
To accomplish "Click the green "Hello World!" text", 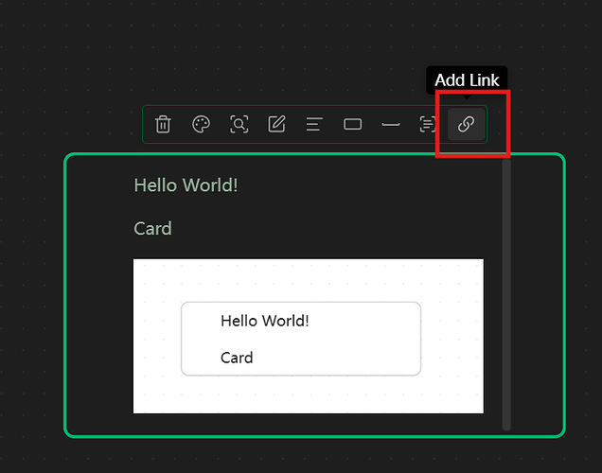I will click(x=186, y=185).
